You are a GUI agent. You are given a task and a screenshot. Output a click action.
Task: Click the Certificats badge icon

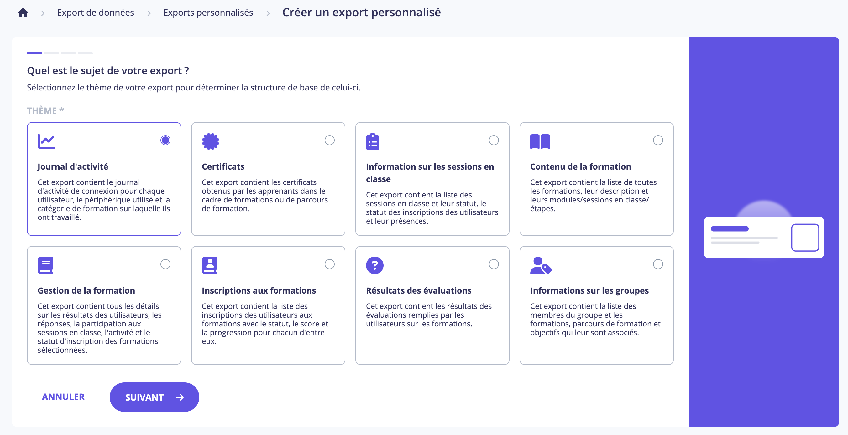pos(210,141)
